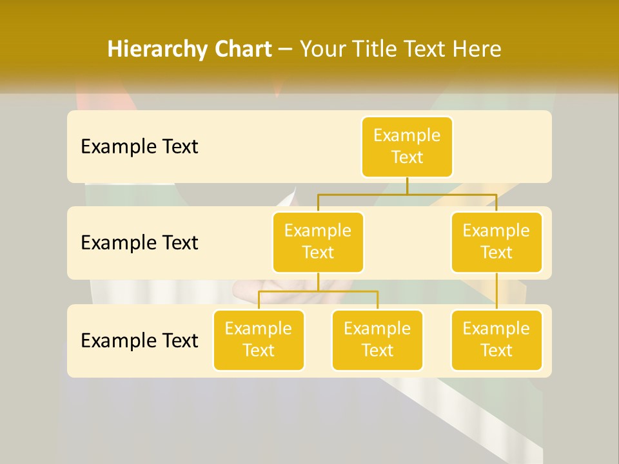
Task: Select the horizontal connector above the bottom-left boxes
Action: (x=318, y=291)
